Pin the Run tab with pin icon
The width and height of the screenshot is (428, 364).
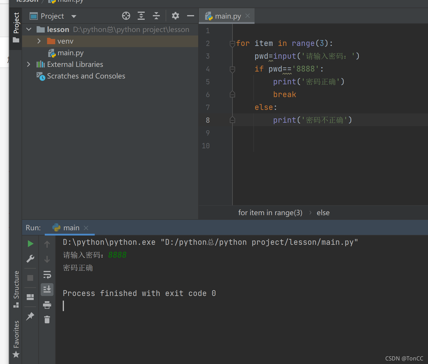tap(30, 316)
